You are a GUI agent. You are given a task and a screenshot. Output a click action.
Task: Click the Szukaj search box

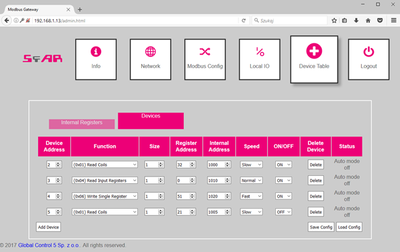[x=290, y=20]
